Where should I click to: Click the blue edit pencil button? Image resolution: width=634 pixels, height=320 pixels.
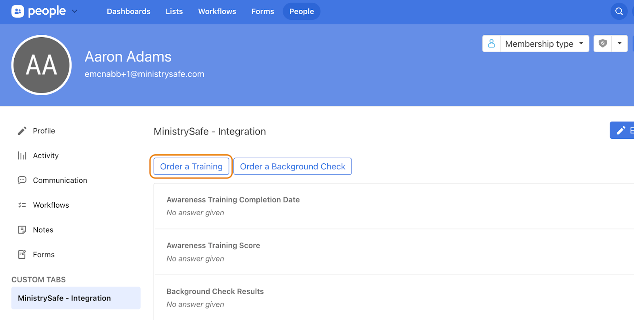[x=622, y=131]
